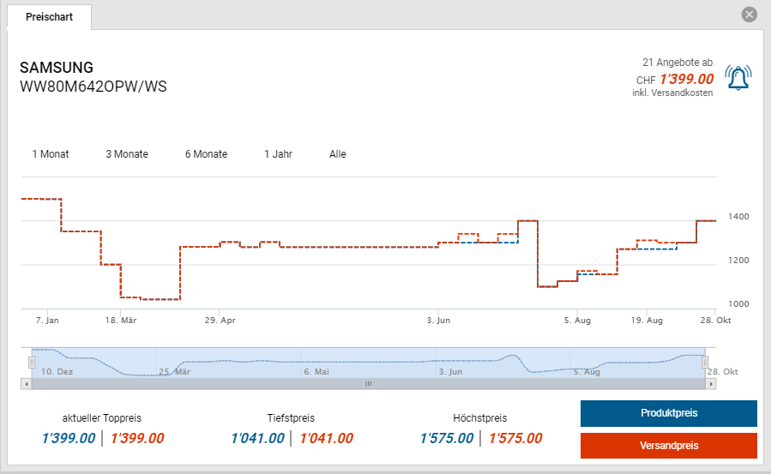Click the scrollbar's left arrow
Viewport: 771px width, 474px height.
click(x=26, y=384)
